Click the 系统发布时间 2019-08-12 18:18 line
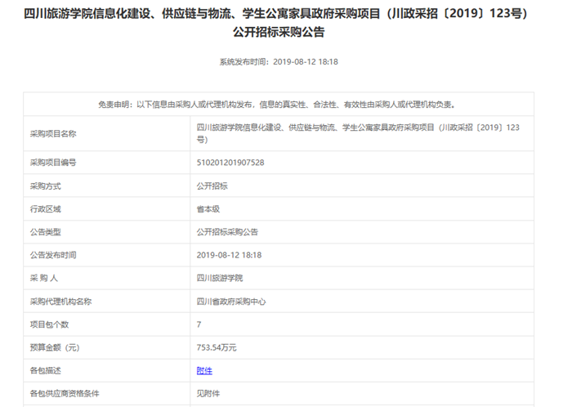 pos(279,62)
